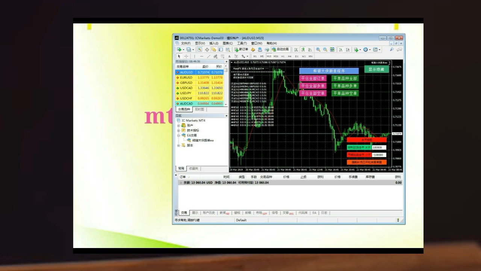Expand the 技术指标 tree node
The height and width of the screenshot is (271, 481).
pyautogui.click(x=179, y=130)
